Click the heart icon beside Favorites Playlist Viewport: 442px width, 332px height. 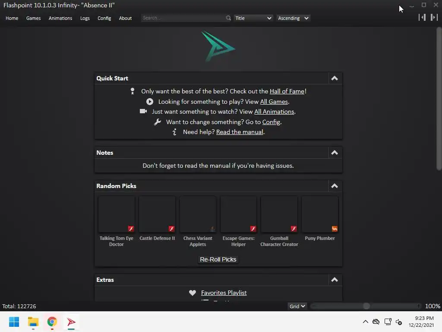click(x=192, y=293)
